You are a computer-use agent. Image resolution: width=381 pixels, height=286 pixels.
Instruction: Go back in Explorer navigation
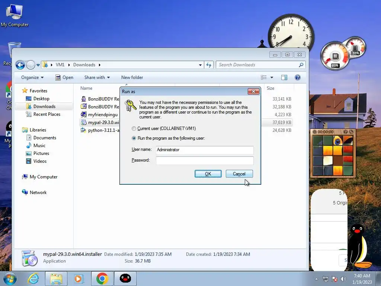point(20,65)
